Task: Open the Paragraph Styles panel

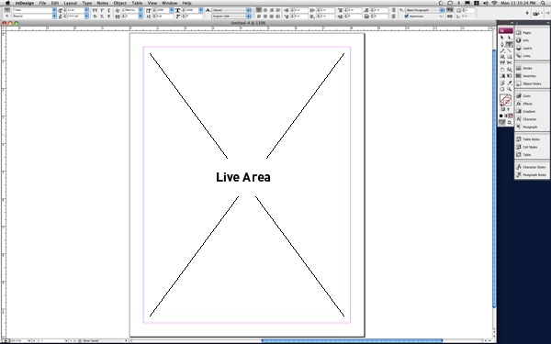Action: coord(532,175)
